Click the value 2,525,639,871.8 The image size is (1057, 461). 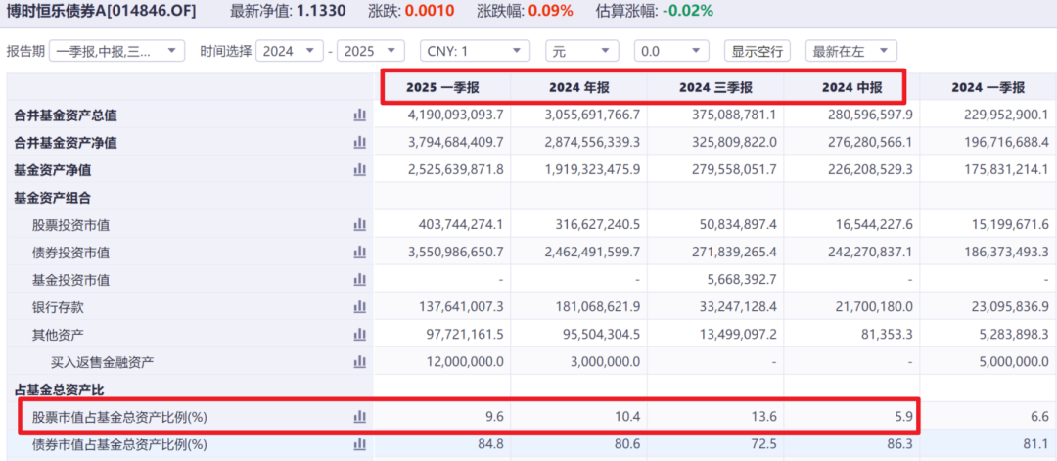(x=456, y=170)
